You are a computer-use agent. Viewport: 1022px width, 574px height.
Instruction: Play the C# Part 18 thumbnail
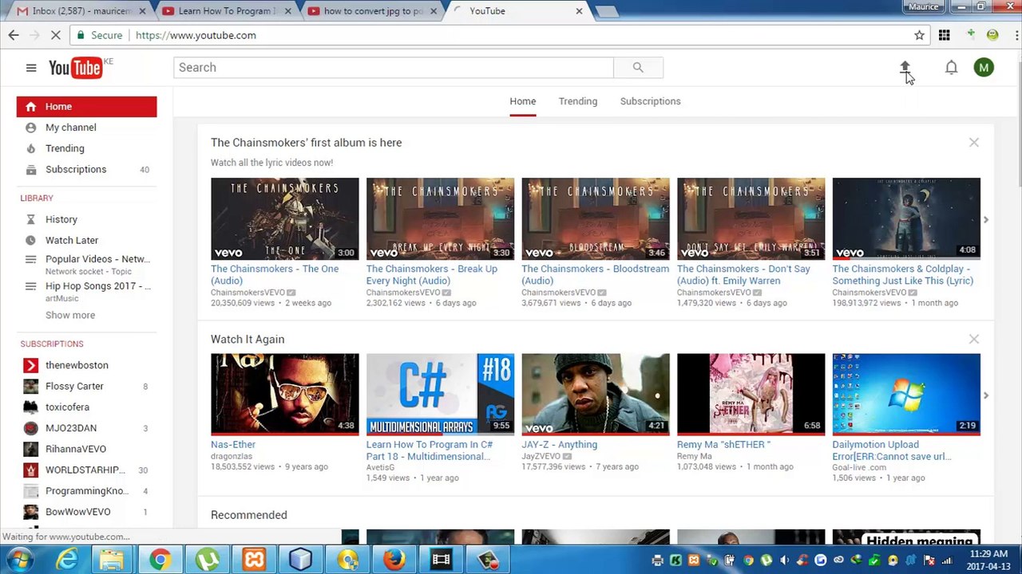click(x=441, y=395)
